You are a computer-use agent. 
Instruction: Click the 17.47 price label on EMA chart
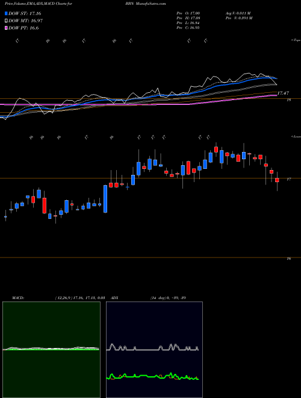point(284,93)
